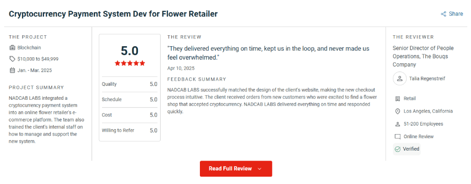The height and width of the screenshot is (184, 471).
Task: Click the Retail building icon
Action: [397, 98]
